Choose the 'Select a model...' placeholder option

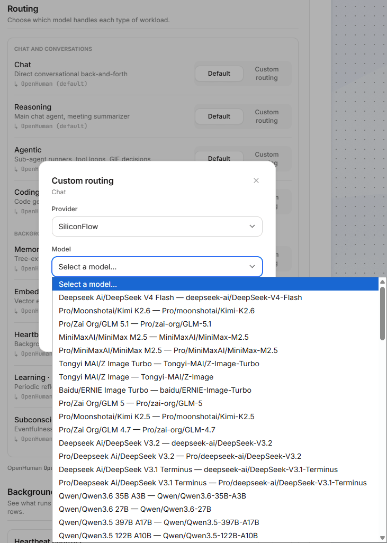(215, 284)
